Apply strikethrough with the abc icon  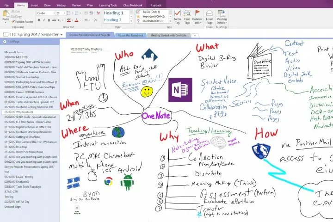54,20
